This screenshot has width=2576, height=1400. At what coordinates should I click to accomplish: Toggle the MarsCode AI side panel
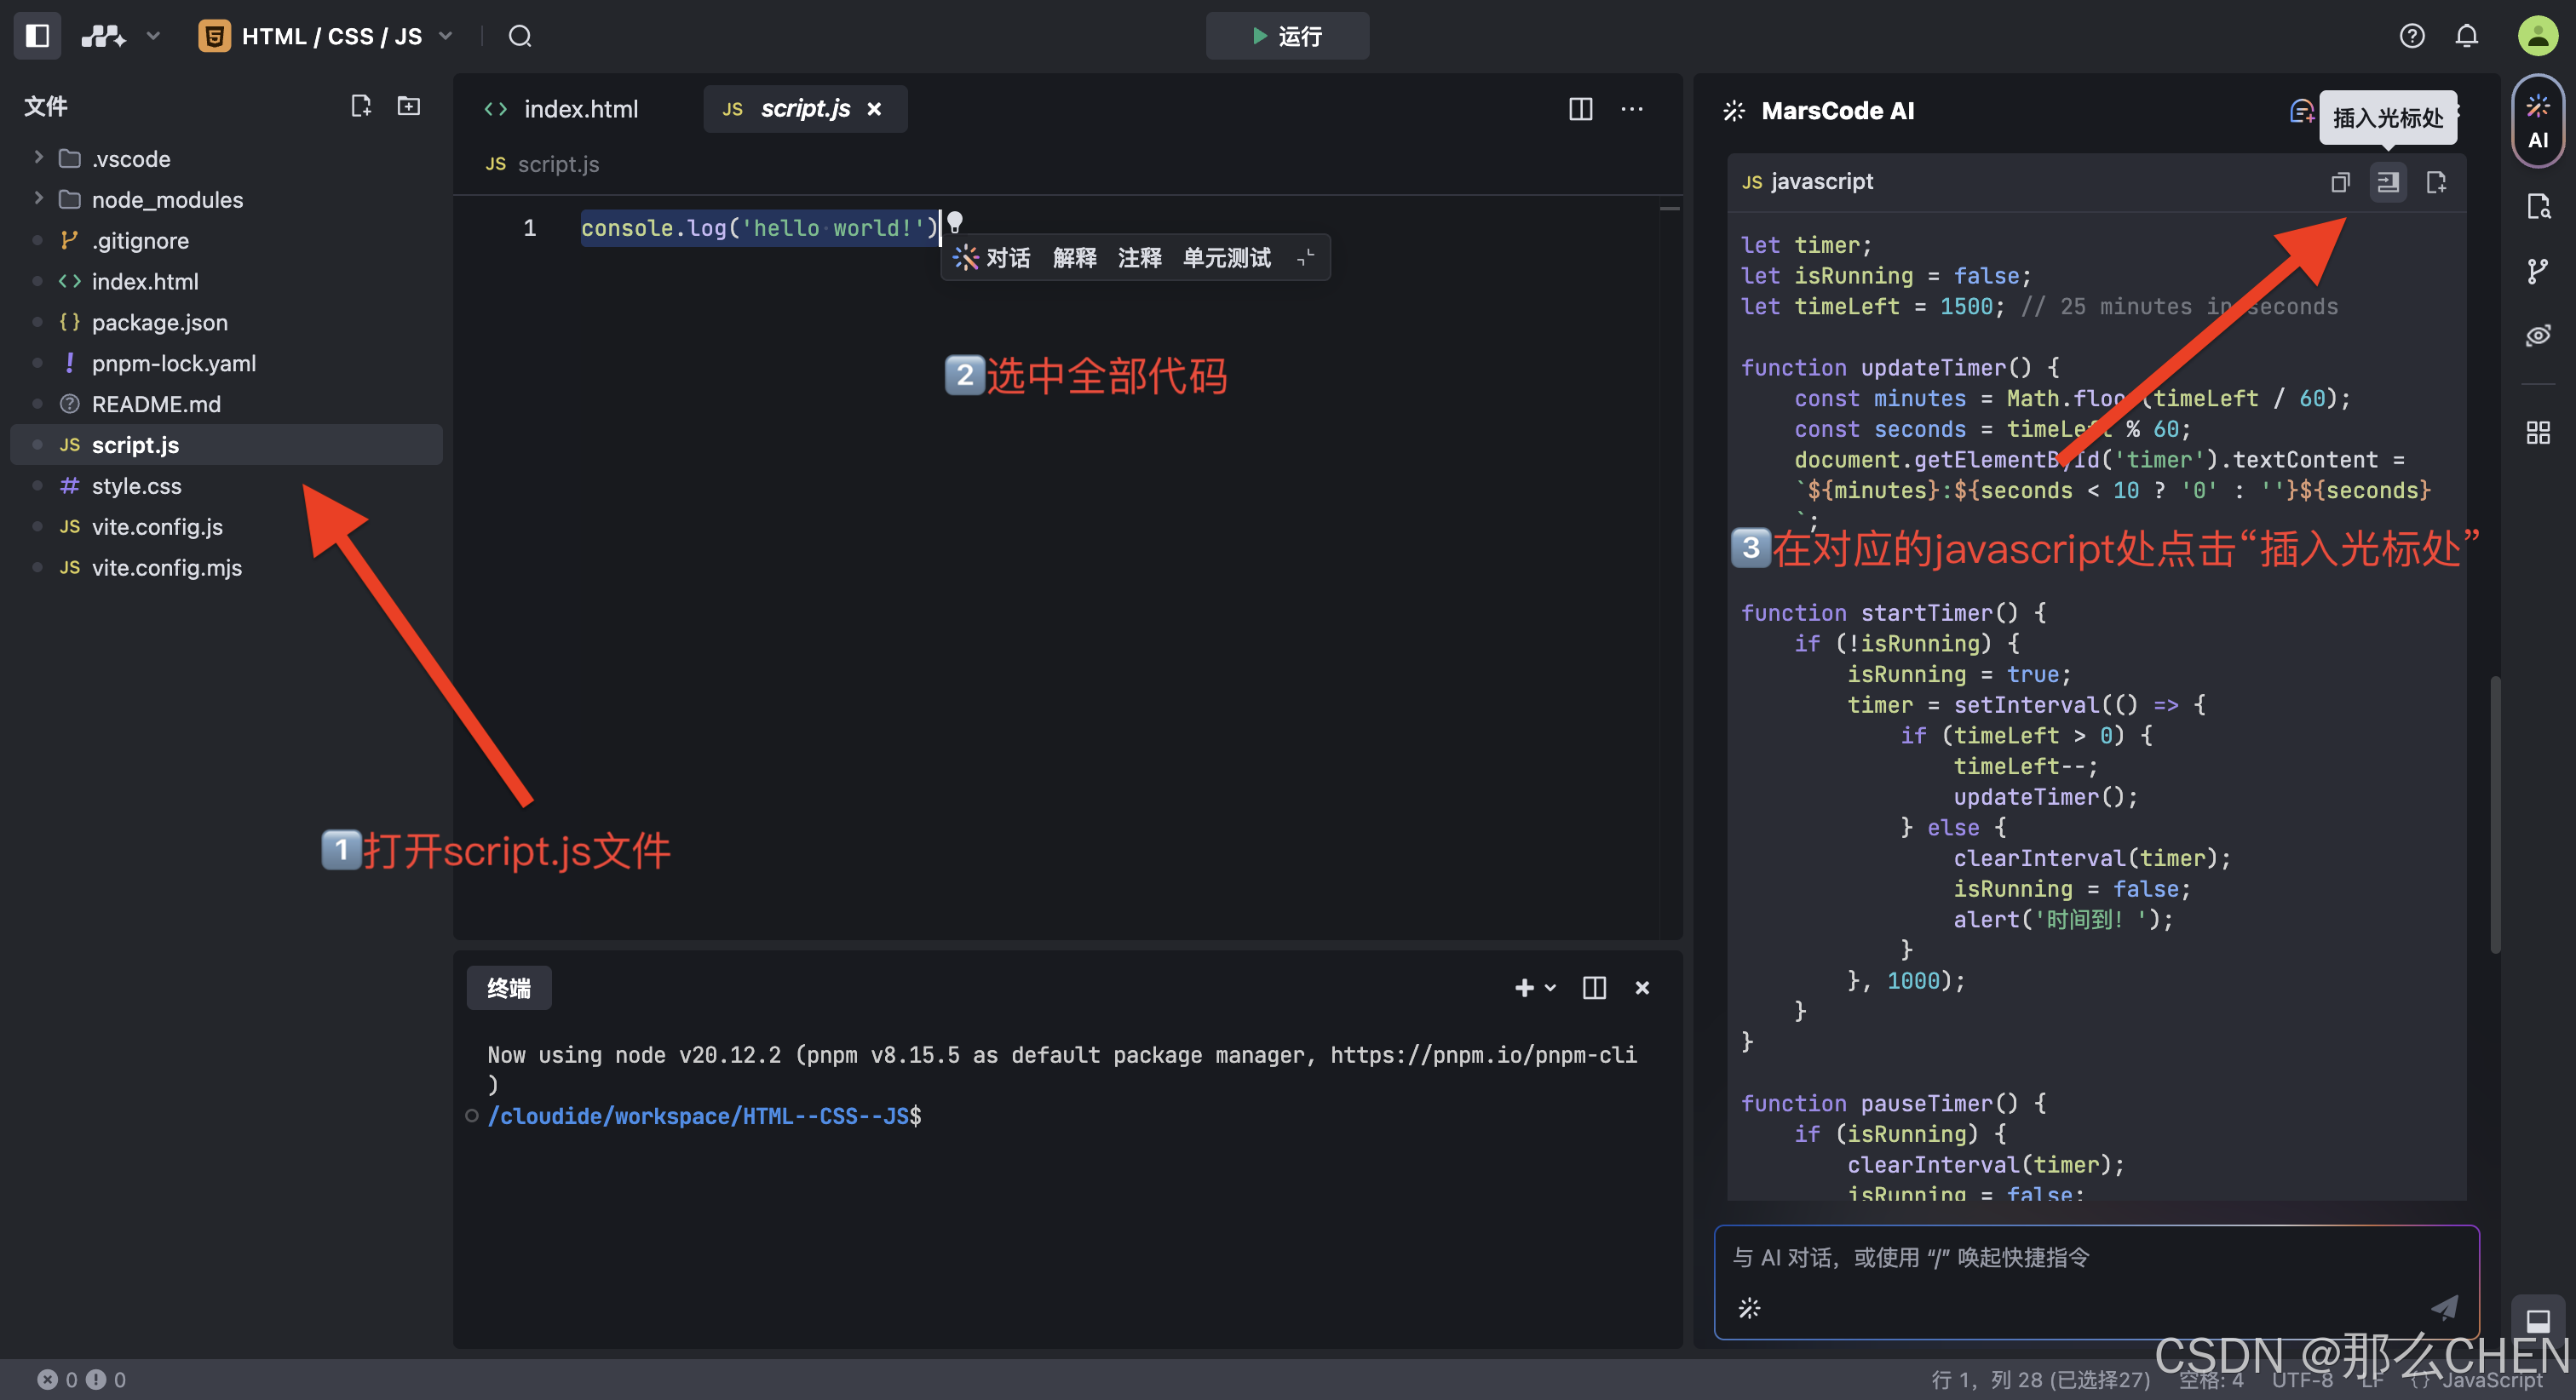2537,121
